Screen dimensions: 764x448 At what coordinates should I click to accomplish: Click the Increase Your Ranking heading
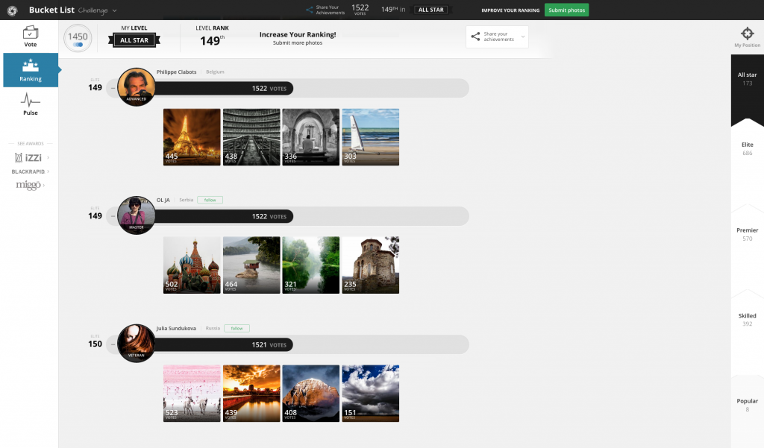298,34
